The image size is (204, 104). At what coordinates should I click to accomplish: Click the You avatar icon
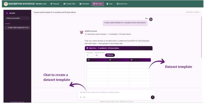pos(151,19)
